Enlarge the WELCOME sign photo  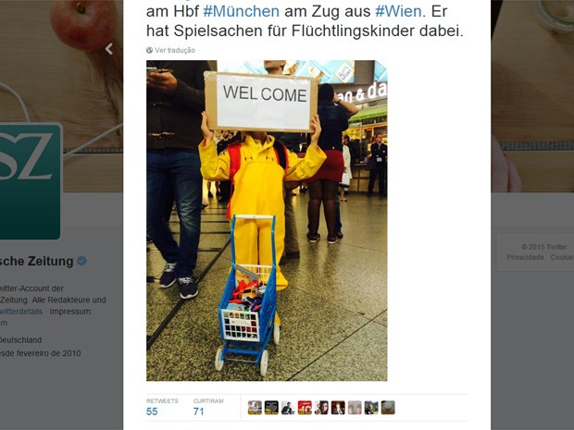click(267, 220)
